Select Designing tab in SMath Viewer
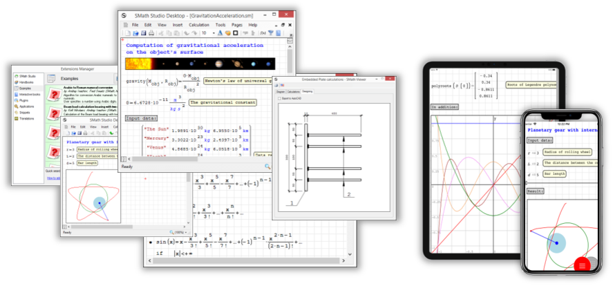The height and width of the screenshot is (286, 613). (x=307, y=91)
